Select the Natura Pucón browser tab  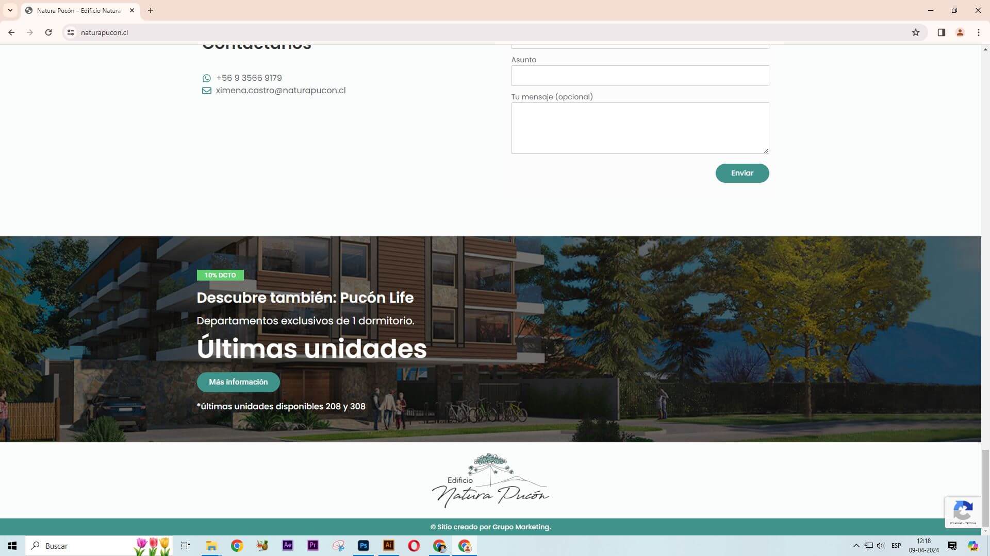78,10
